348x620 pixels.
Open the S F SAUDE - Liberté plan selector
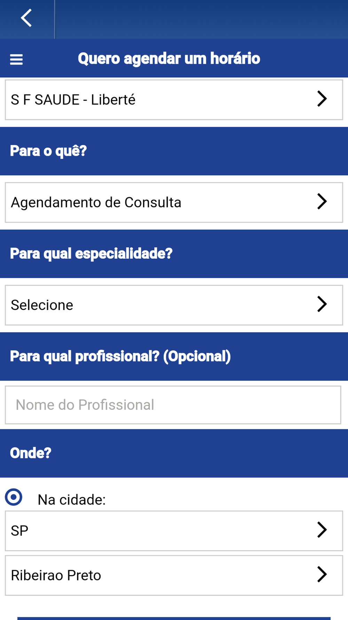(x=174, y=100)
